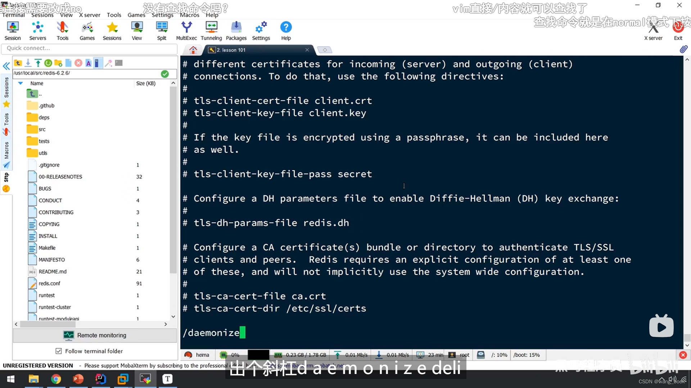
Task: Collapse the sidebar with double chevron
Action: click(6, 66)
